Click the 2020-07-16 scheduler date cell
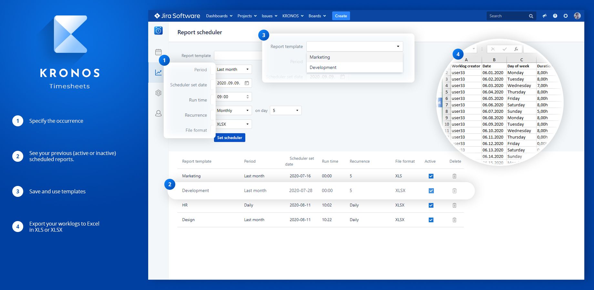The height and width of the screenshot is (290, 594). click(300, 176)
